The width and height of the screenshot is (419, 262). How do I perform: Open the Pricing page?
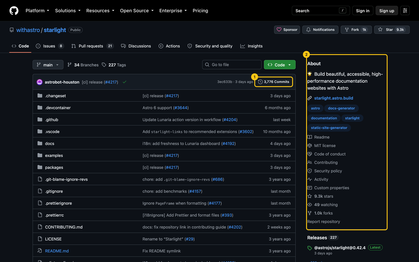point(200,10)
